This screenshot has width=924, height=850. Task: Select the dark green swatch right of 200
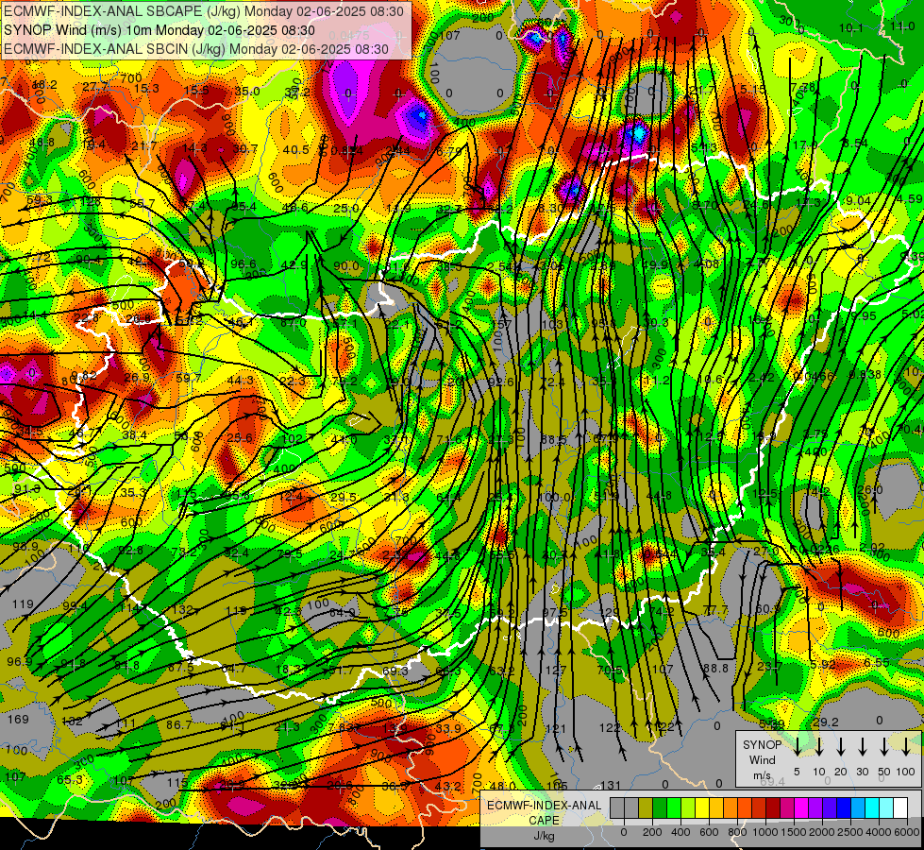tap(660, 808)
